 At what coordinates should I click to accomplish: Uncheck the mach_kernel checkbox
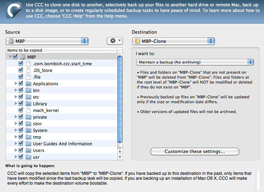[21, 110]
